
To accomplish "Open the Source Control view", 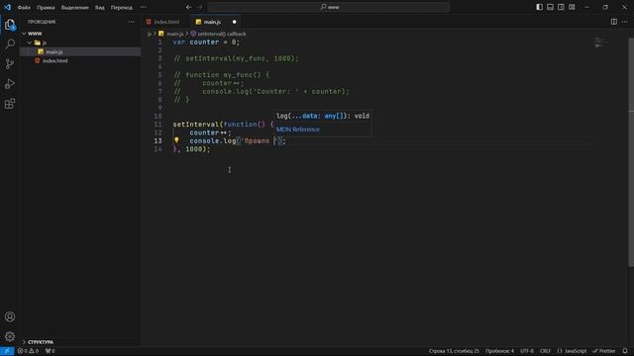I will tap(10, 63).
